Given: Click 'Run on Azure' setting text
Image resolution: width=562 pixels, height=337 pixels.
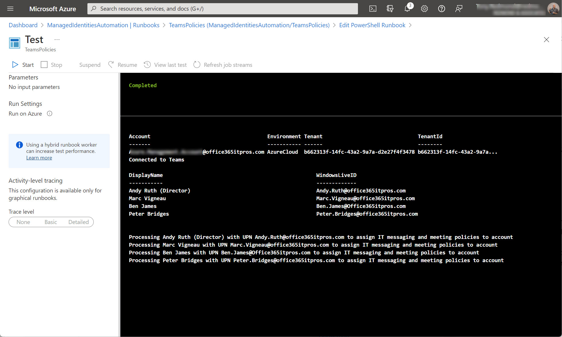Looking at the screenshot, I should tap(25, 114).
